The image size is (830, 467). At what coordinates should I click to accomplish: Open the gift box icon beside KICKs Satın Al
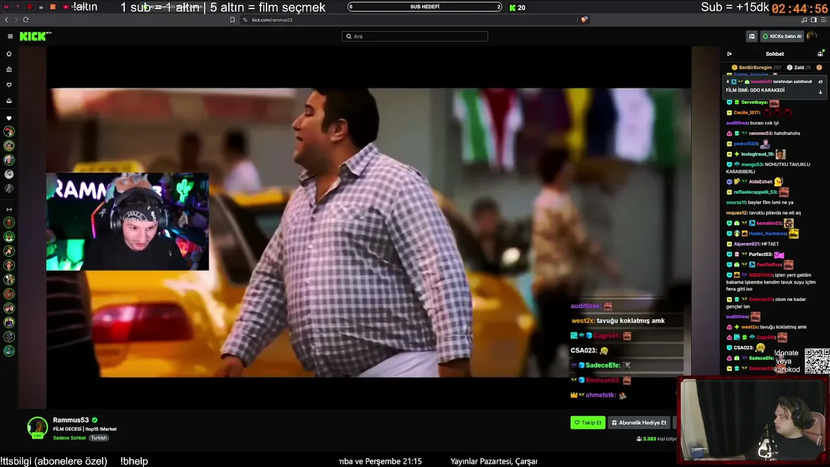coord(752,36)
